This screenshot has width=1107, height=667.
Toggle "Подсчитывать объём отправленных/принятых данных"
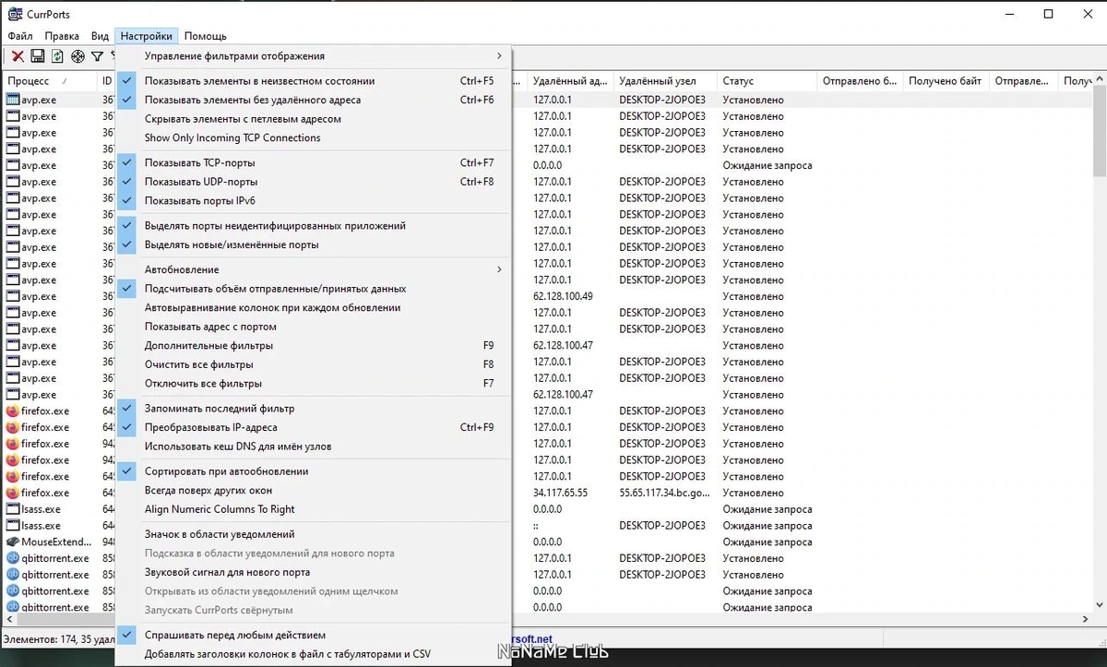[x=313, y=289]
